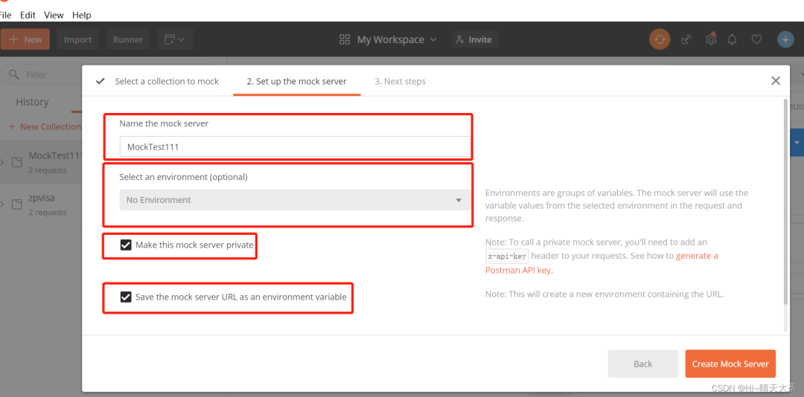Image resolution: width=804 pixels, height=397 pixels.
Task: Click the heart icon in header
Action: tap(756, 39)
